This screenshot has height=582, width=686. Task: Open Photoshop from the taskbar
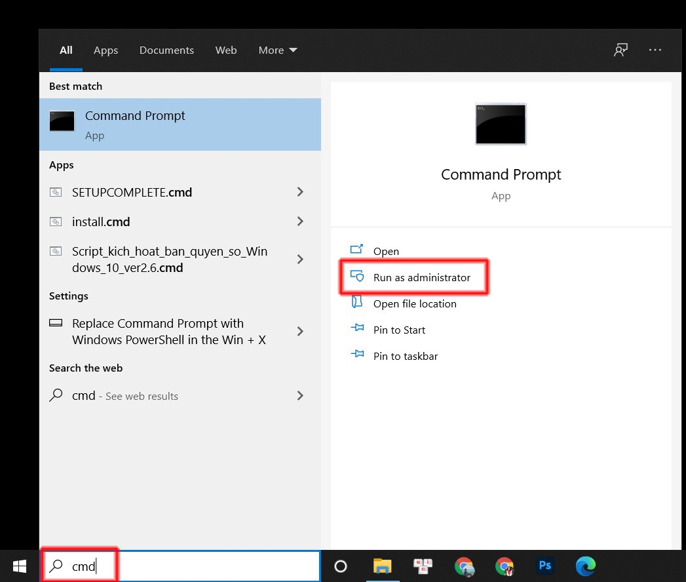point(544,566)
